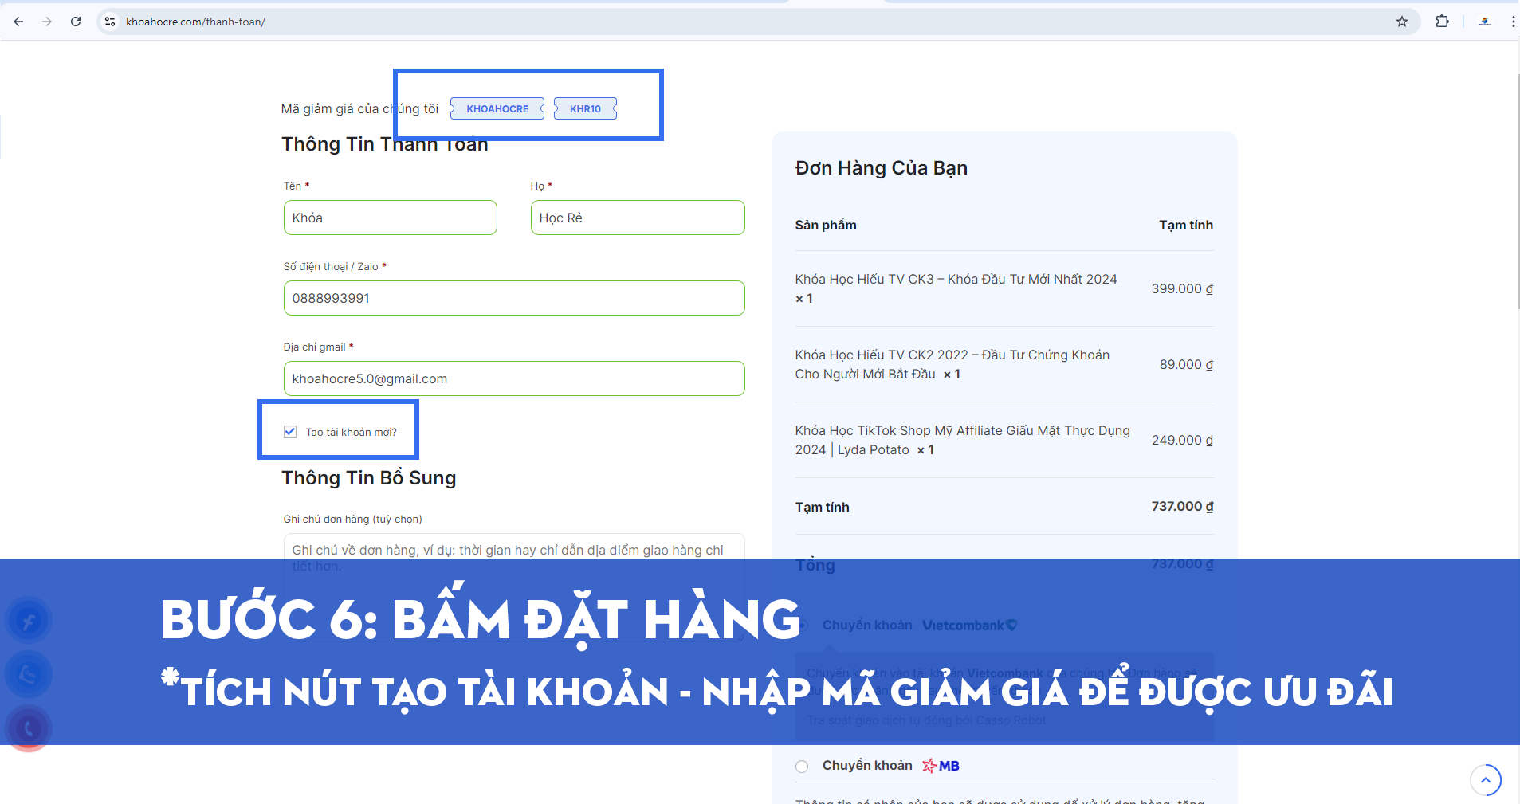Reload the checkout page
The height and width of the screenshot is (804, 1520).
(76, 22)
